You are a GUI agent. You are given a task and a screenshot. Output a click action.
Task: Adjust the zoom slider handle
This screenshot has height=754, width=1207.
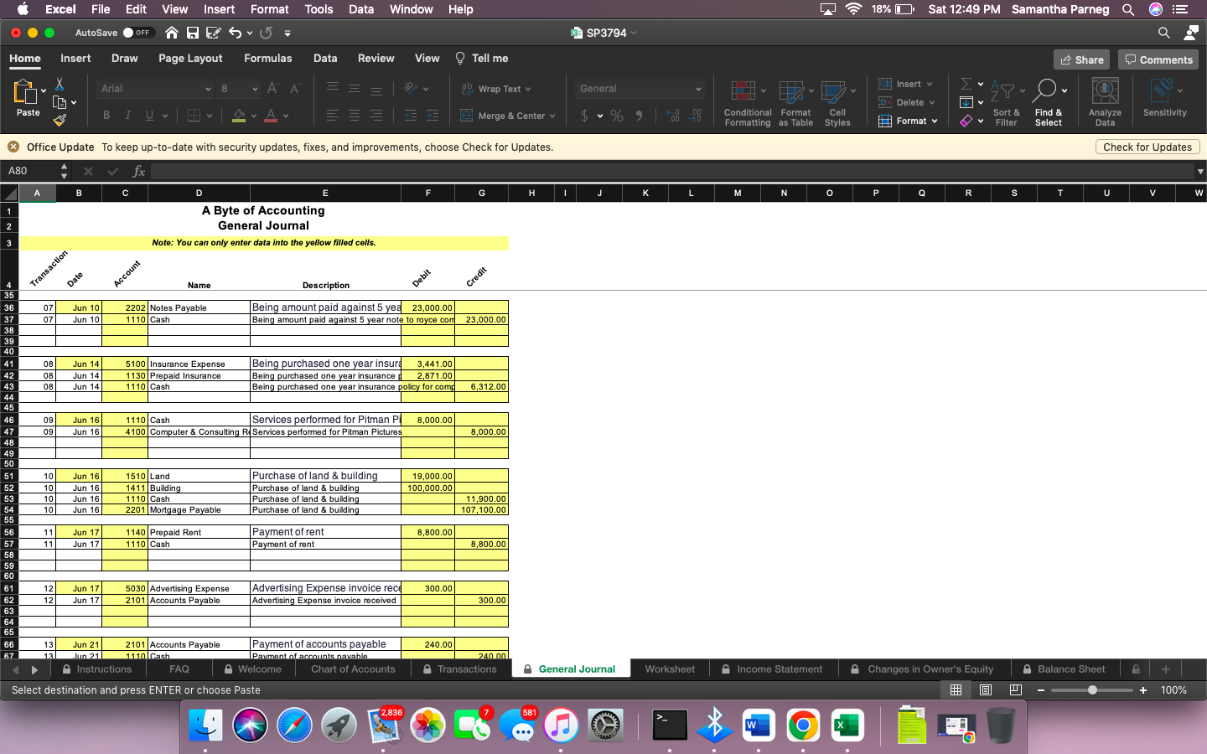[x=1092, y=690]
